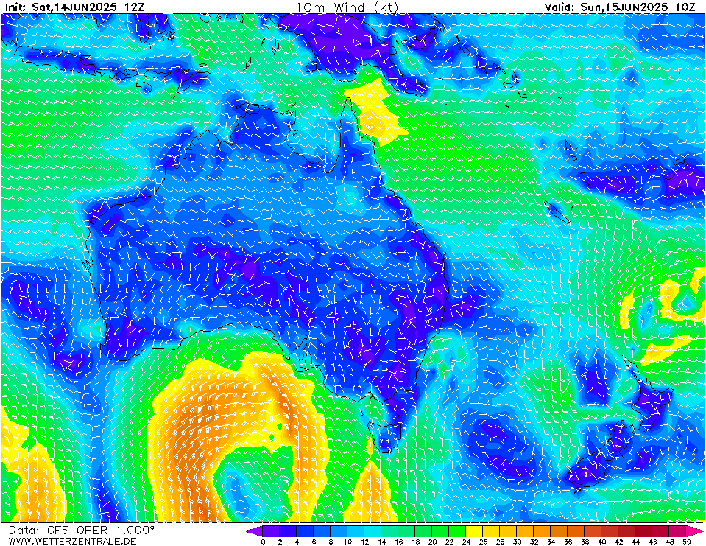Select the red legend swatch between 40 and 42
This screenshot has width=706, height=546.
coord(610,531)
